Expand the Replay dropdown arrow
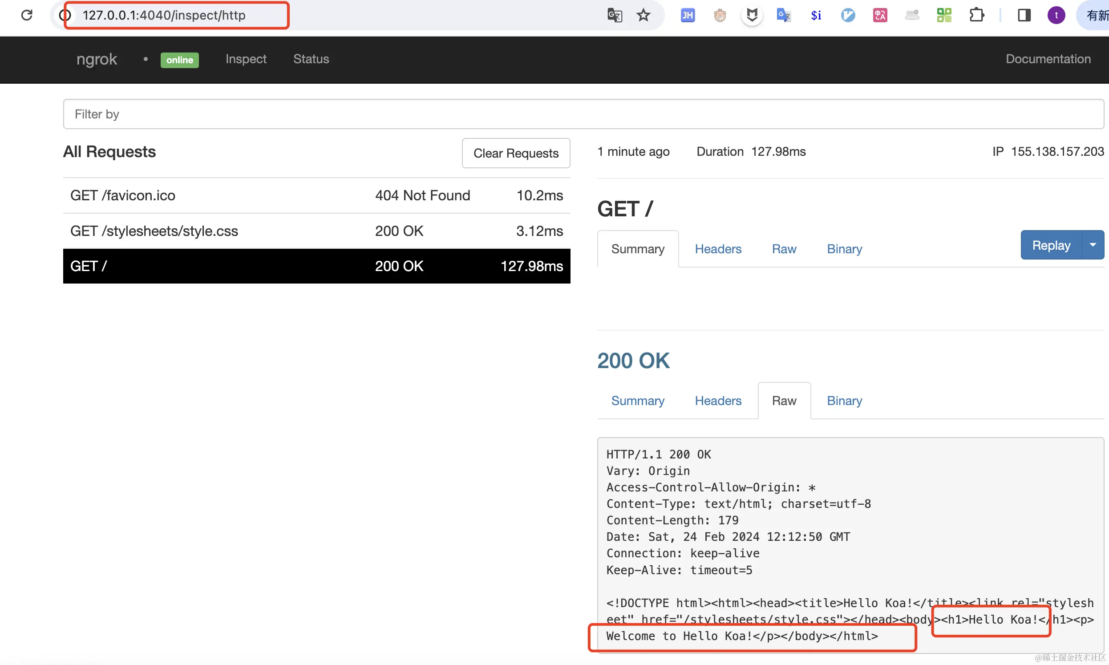Viewport: 1109px width, 665px height. click(x=1093, y=245)
